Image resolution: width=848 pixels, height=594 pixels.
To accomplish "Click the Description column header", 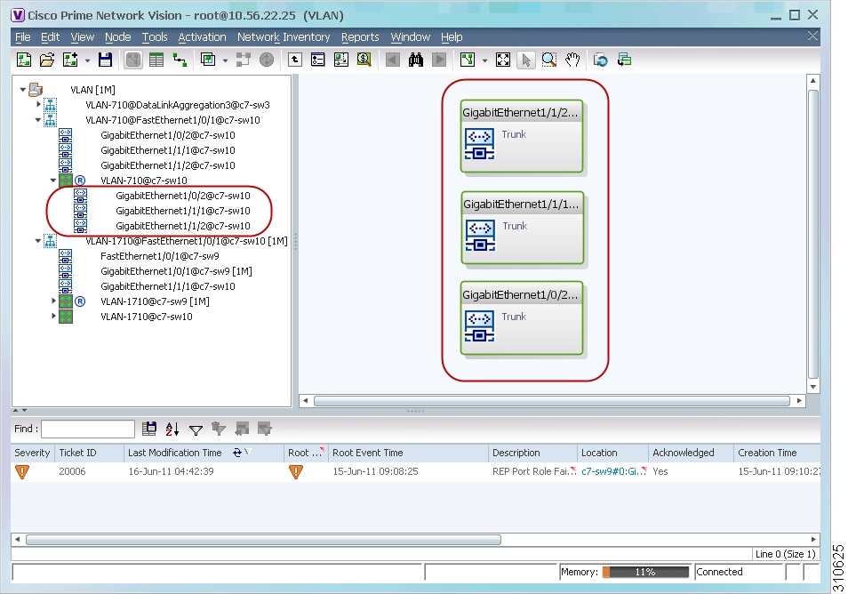I will (532, 453).
